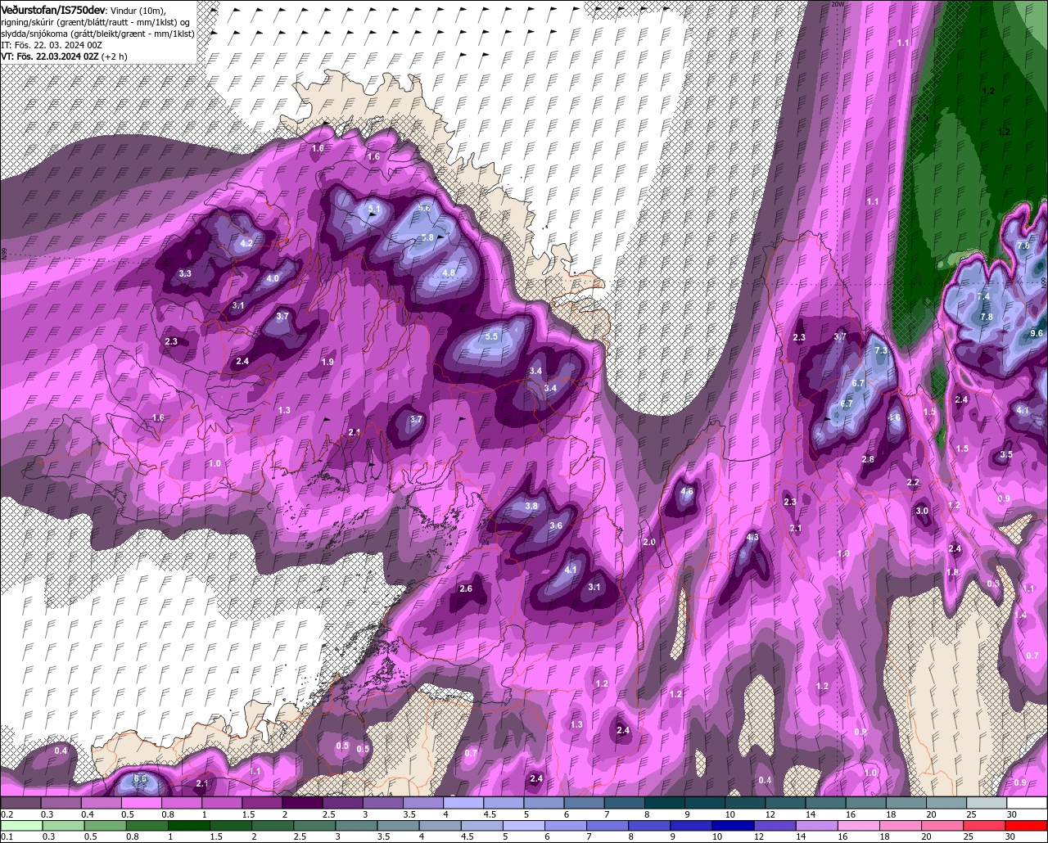This screenshot has width=1048, height=843.
Task: Click the Veðurstofan/IS750dev title text
Action: 52,10
